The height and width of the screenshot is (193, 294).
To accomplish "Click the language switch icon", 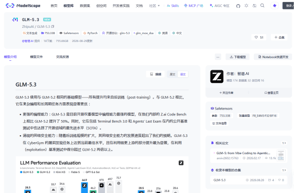I will pos(255,6).
